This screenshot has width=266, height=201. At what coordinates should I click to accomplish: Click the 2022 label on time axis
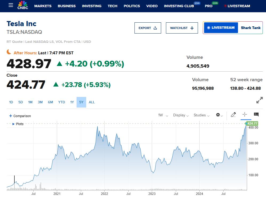tap(104, 194)
